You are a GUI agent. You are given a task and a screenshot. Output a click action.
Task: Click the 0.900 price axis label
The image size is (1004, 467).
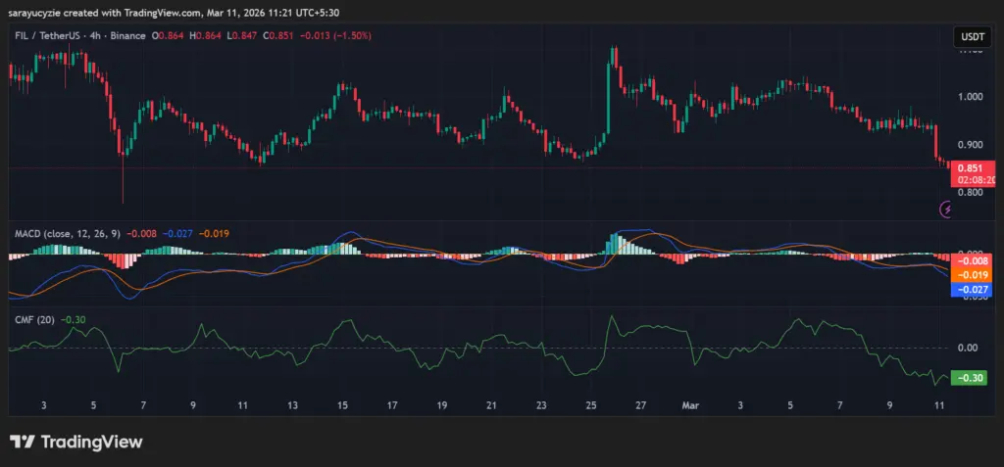pyautogui.click(x=970, y=145)
